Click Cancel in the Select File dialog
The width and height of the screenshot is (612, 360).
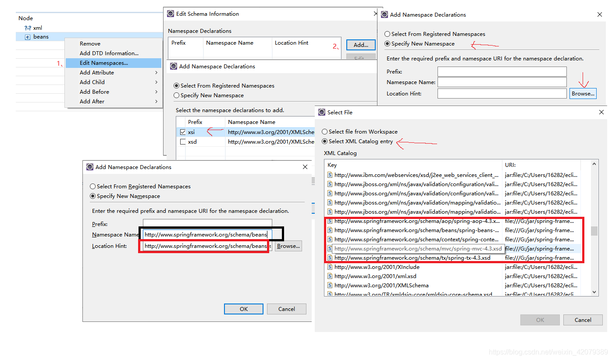583,320
